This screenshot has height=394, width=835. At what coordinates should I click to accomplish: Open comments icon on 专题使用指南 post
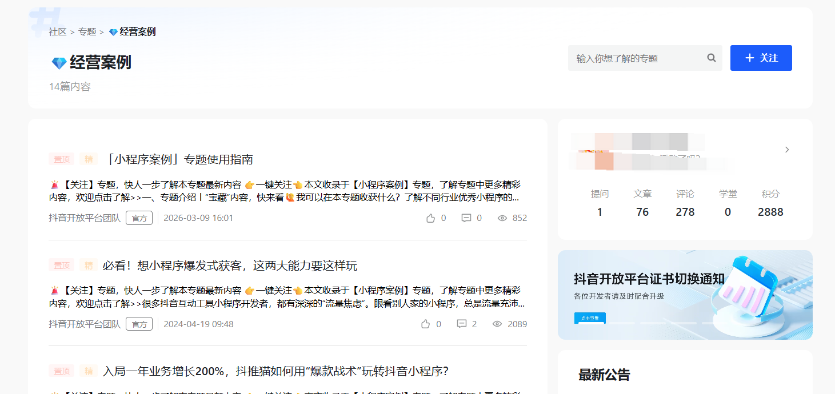coord(466,218)
